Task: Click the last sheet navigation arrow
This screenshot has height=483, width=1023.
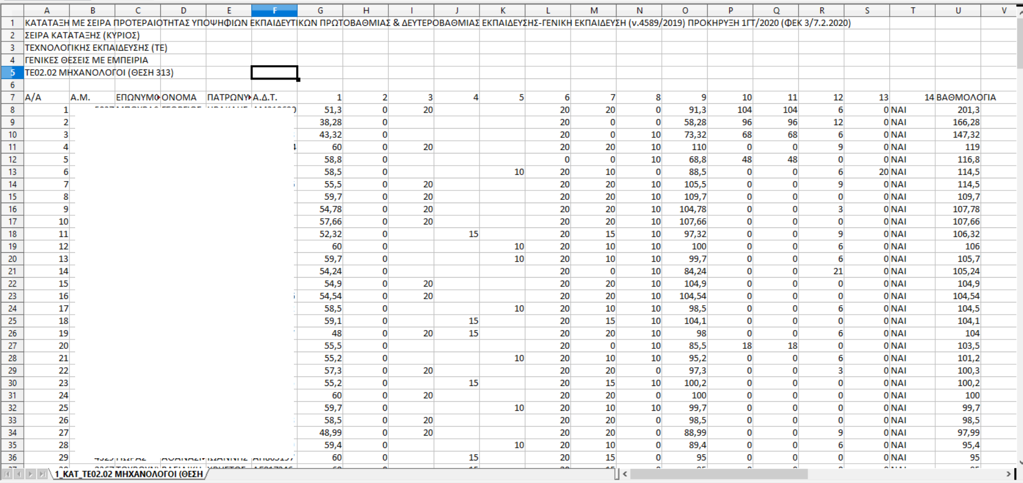Action: pos(42,474)
